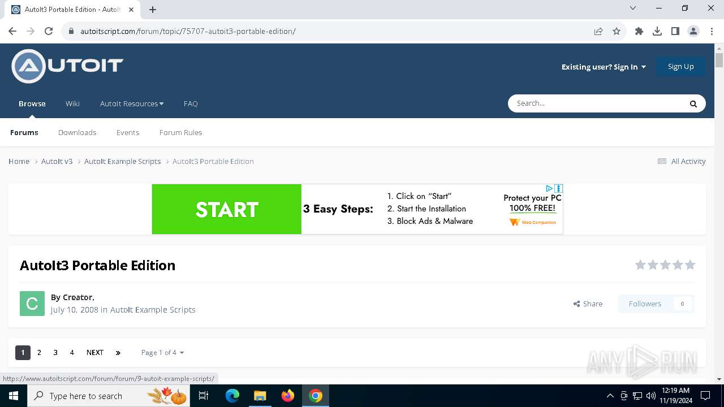Switch to the Downloads tab
Image resolution: width=724 pixels, height=407 pixels.
coord(77,132)
